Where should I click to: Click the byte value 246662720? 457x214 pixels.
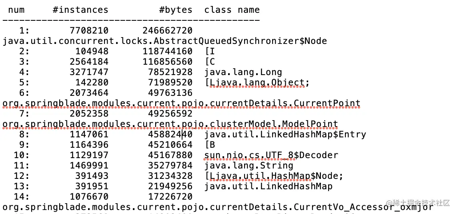click(167, 31)
